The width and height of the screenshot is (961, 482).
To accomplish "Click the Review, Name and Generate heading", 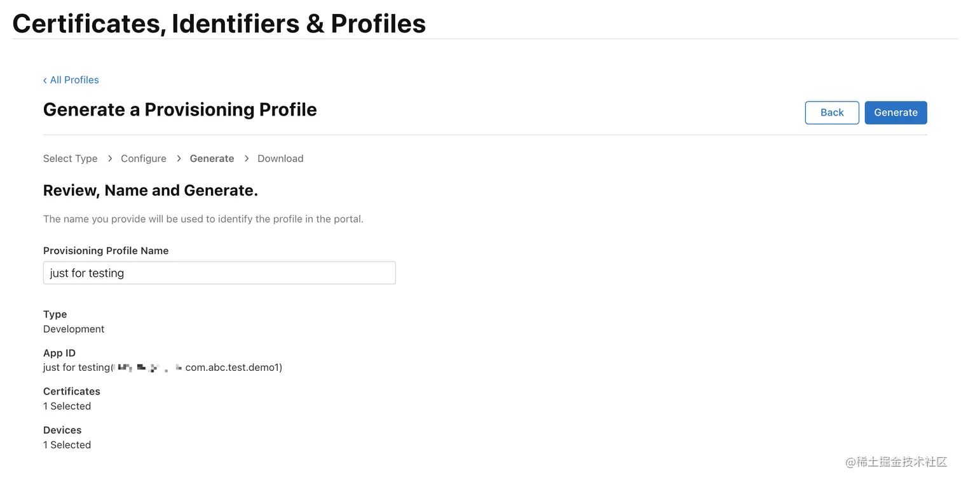I will (150, 191).
